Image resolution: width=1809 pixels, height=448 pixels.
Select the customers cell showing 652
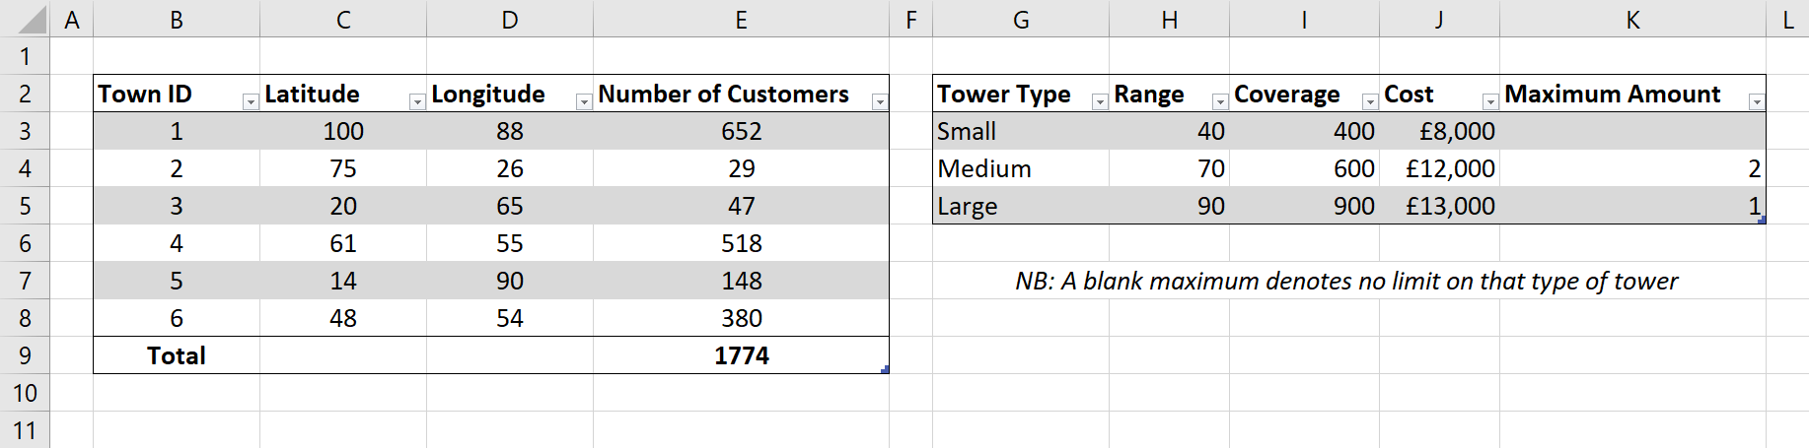[x=741, y=131]
